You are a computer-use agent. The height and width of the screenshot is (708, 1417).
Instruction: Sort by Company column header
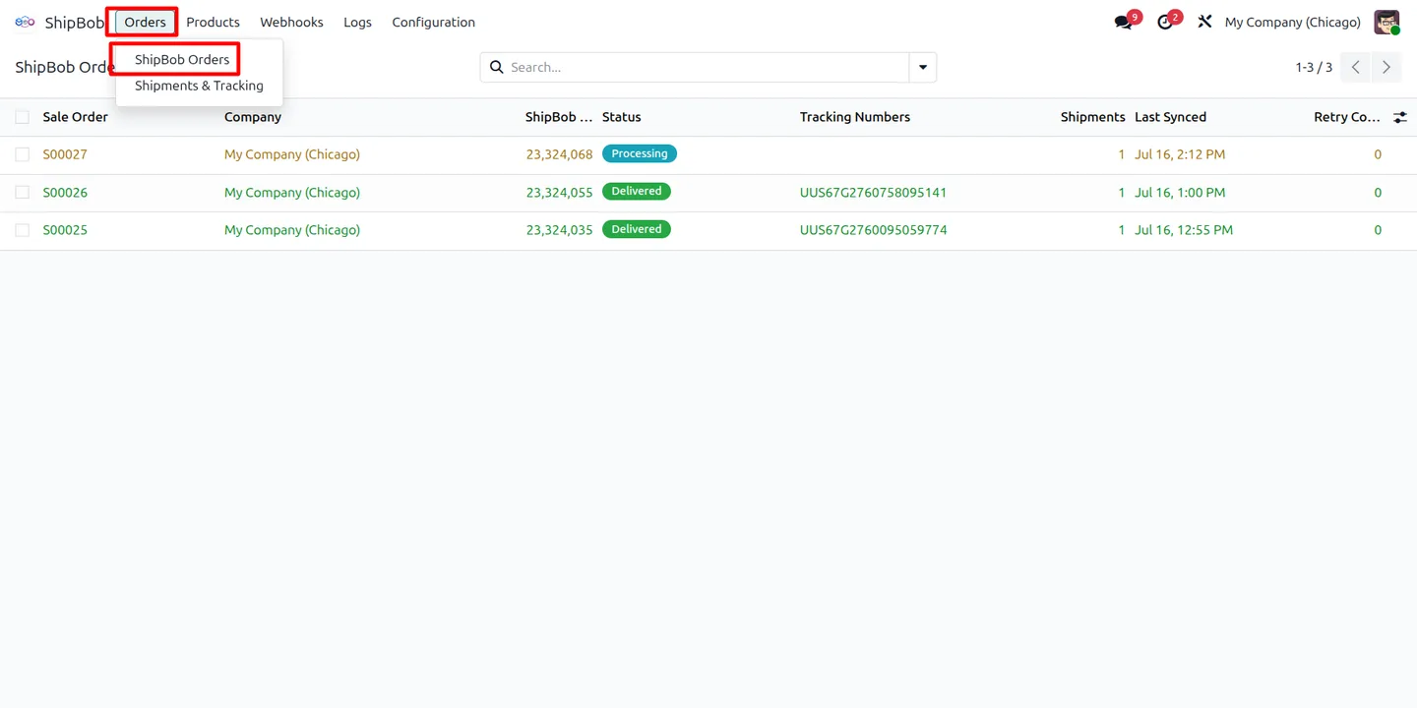coord(253,117)
